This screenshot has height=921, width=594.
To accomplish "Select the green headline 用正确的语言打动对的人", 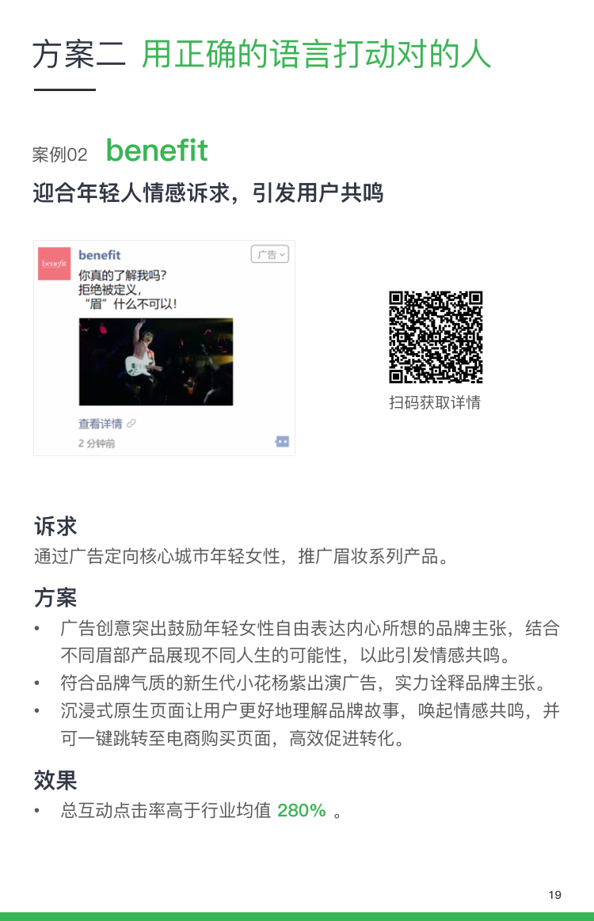I will coord(316,55).
